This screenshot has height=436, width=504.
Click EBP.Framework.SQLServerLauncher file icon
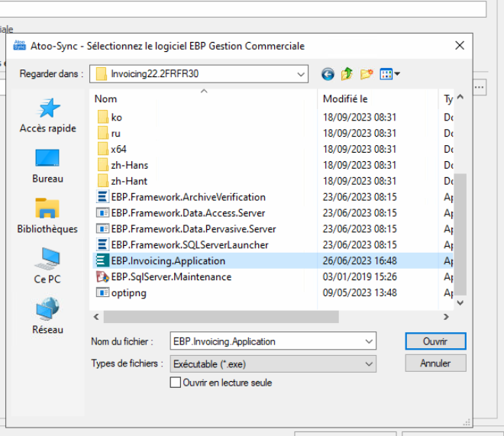coord(102,245)
